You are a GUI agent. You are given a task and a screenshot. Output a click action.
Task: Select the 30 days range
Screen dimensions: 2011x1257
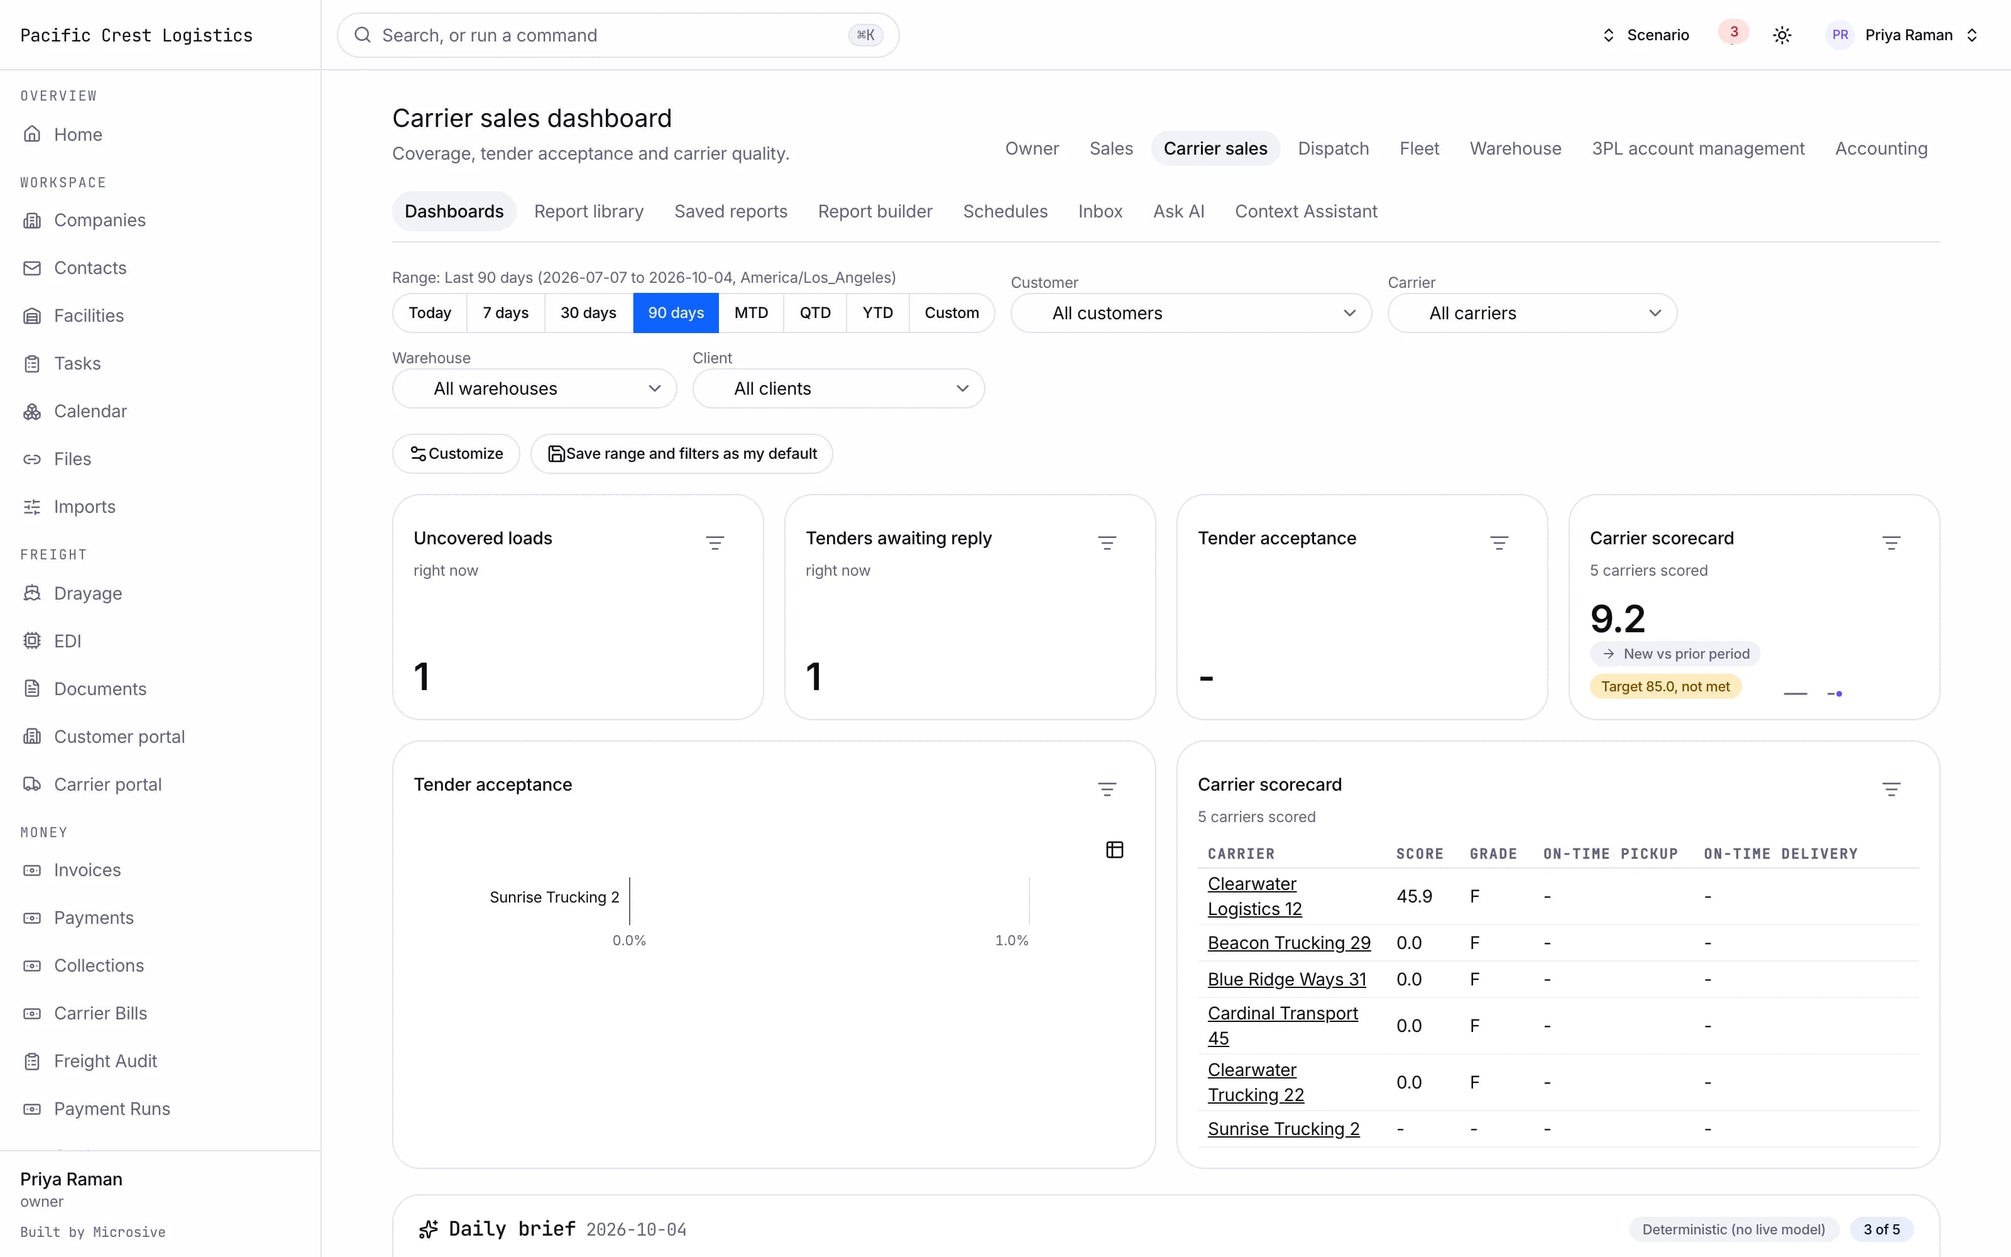click(588, 312)
